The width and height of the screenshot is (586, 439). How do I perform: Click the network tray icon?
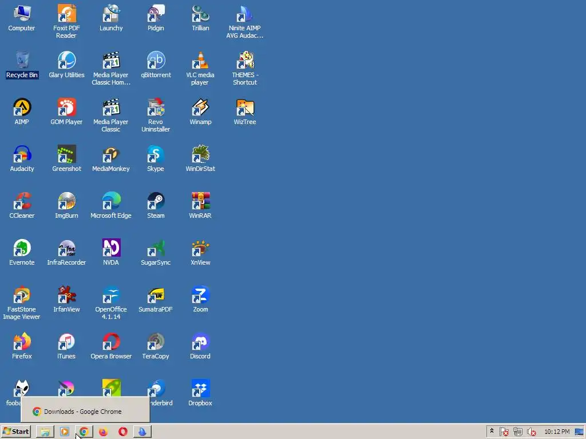tap(517, 432)
